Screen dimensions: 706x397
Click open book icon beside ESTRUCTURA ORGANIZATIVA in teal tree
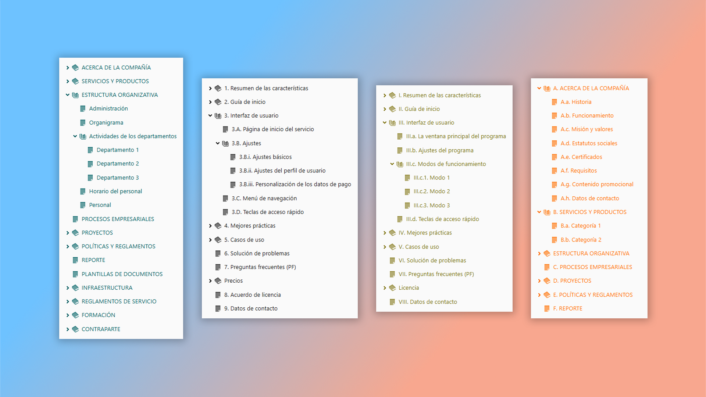75,95
